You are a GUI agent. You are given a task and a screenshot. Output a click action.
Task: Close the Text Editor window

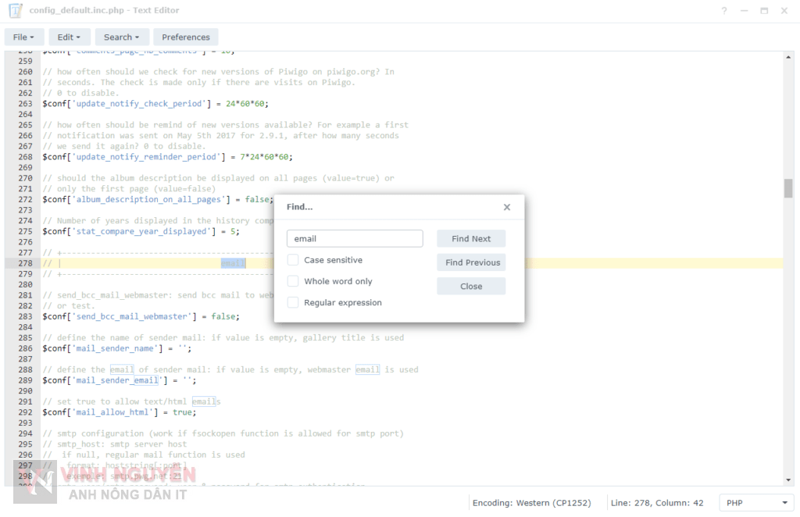(784, 11)
